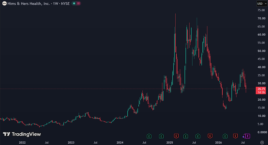Open green earnings marker just after Jul 2025

198,136
